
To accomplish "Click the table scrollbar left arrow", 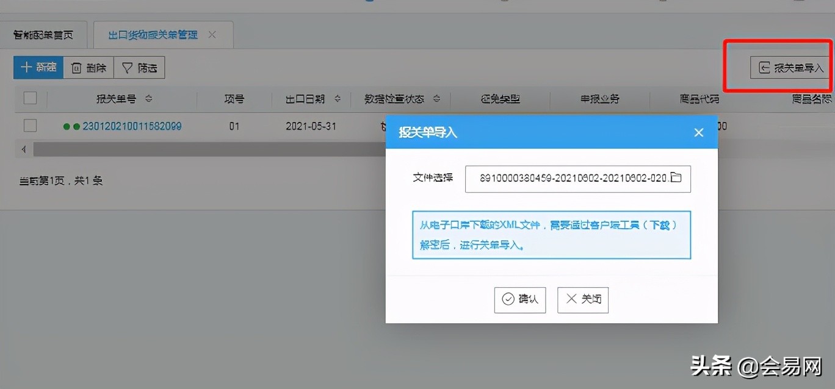I will (23, 149).
